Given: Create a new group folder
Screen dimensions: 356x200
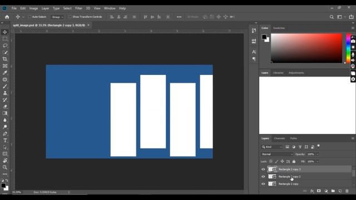Looking at the screenshot, I should tap(333, 191).
